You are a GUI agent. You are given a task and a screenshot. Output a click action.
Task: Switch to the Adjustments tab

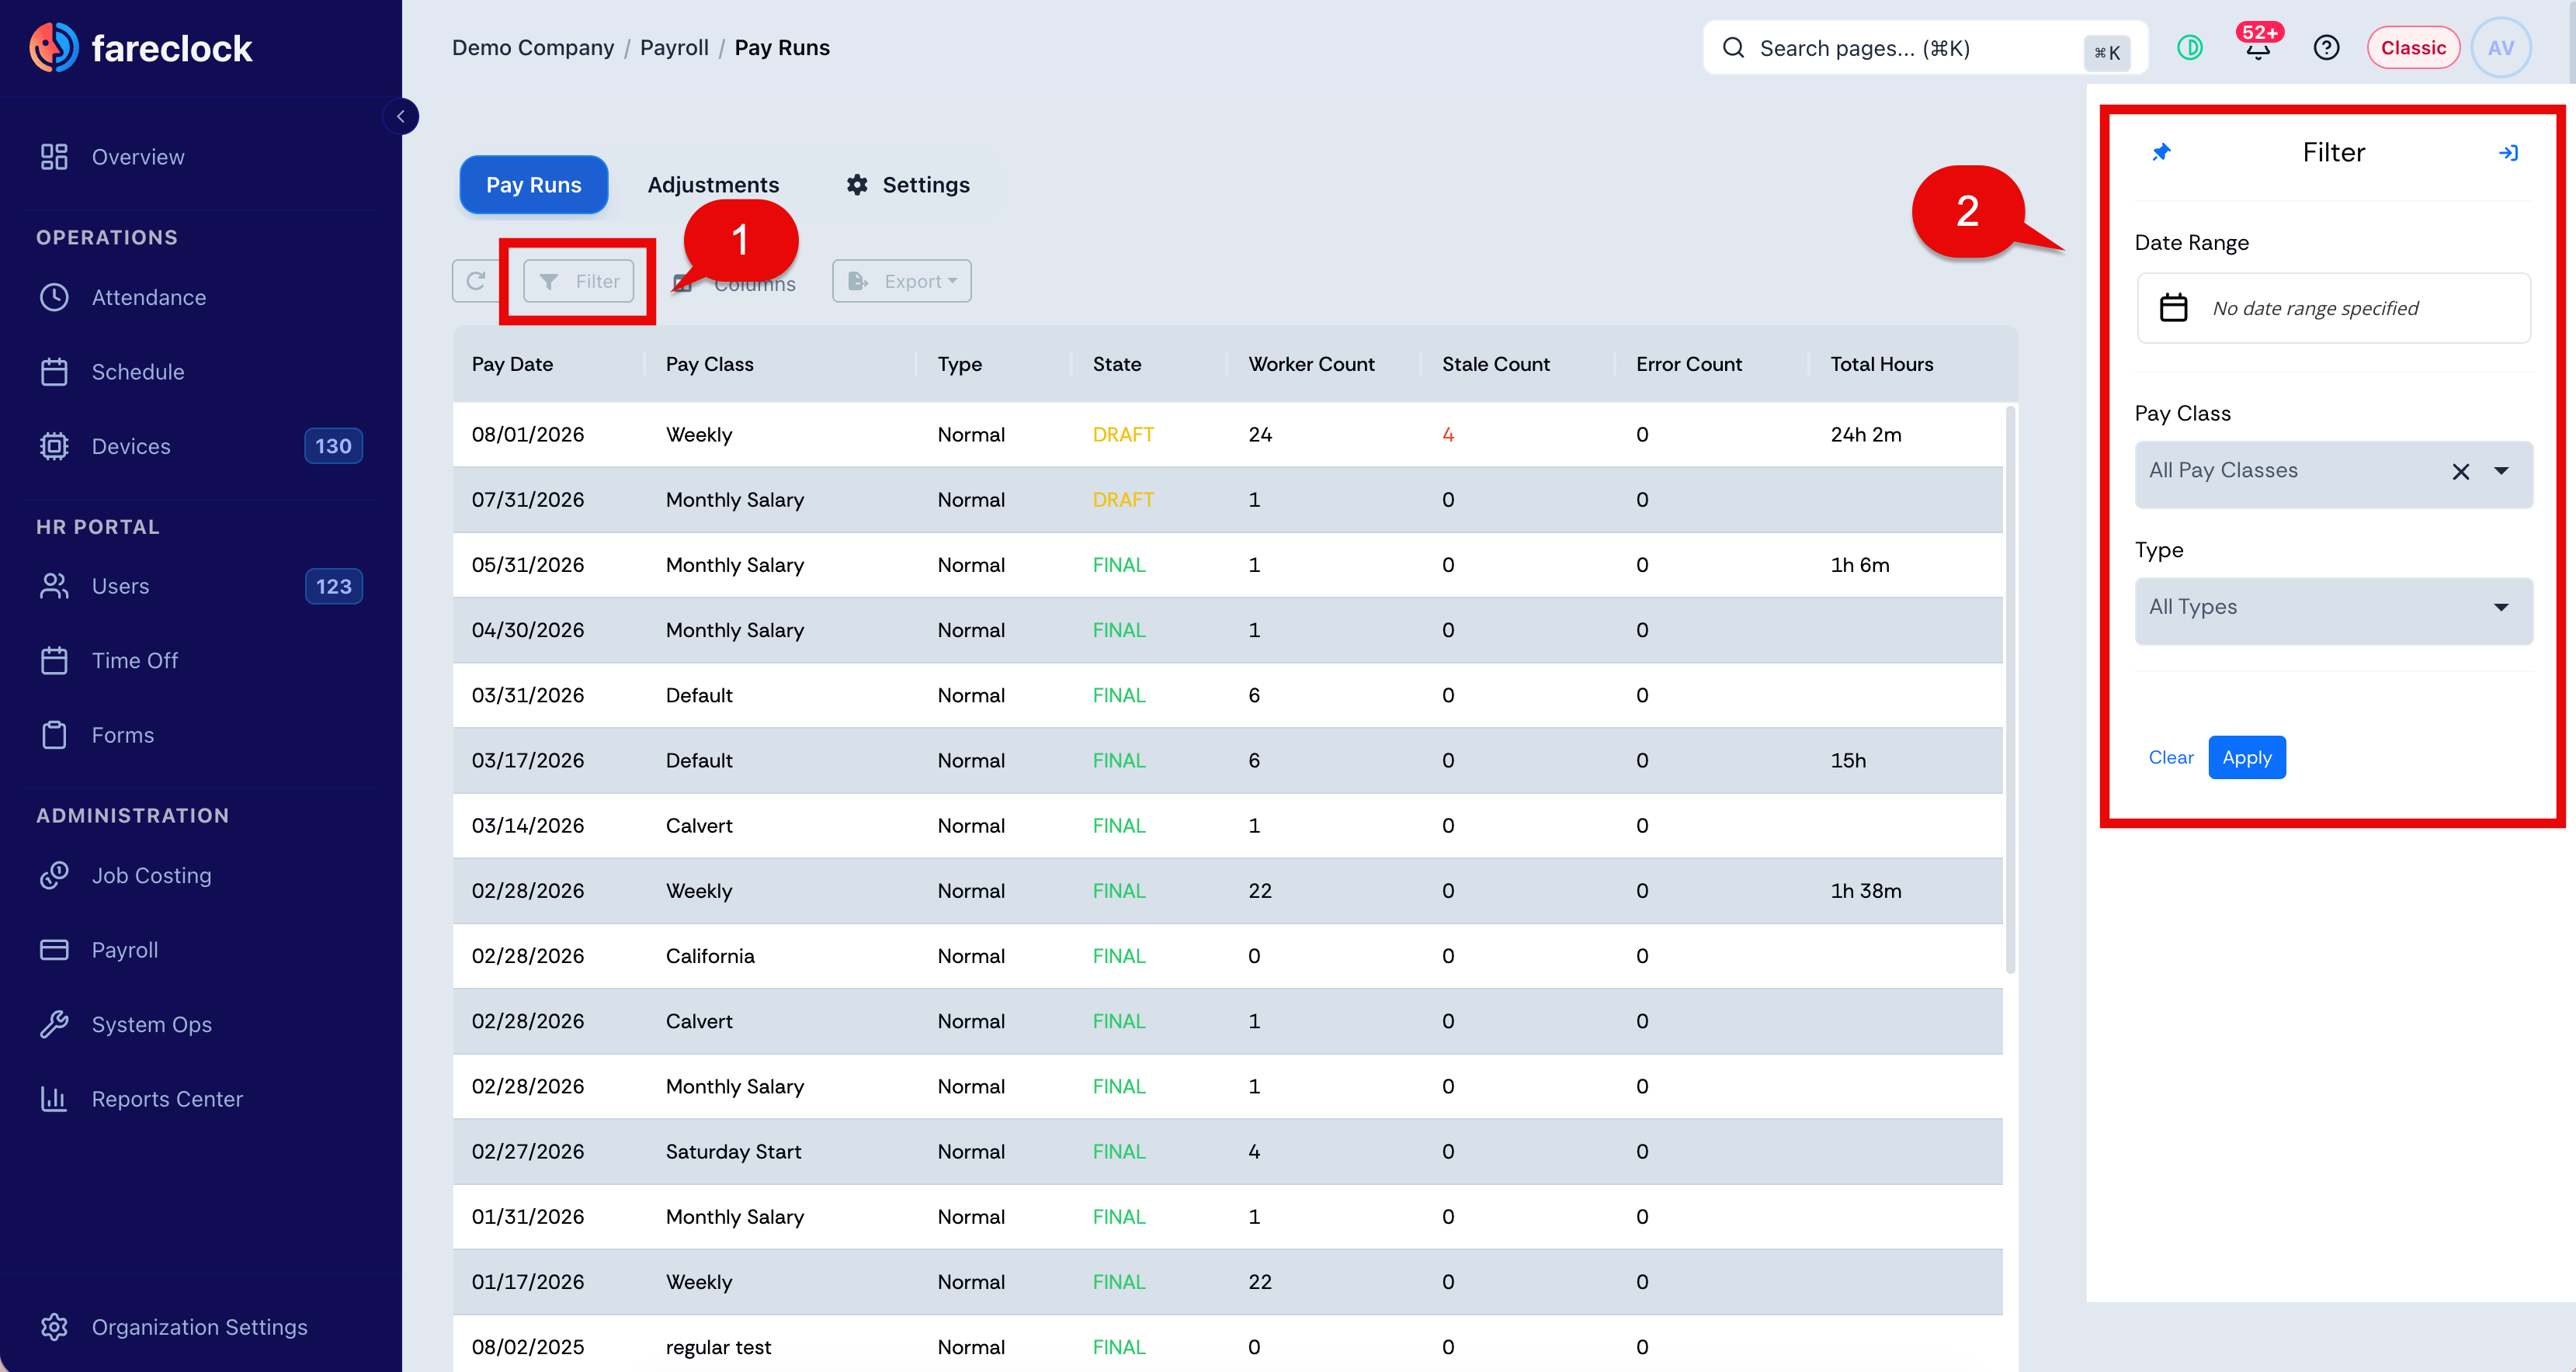(713, 185)
